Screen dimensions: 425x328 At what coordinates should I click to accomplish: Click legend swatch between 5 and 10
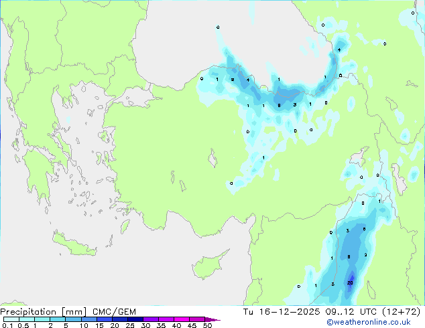pos(73,319)
